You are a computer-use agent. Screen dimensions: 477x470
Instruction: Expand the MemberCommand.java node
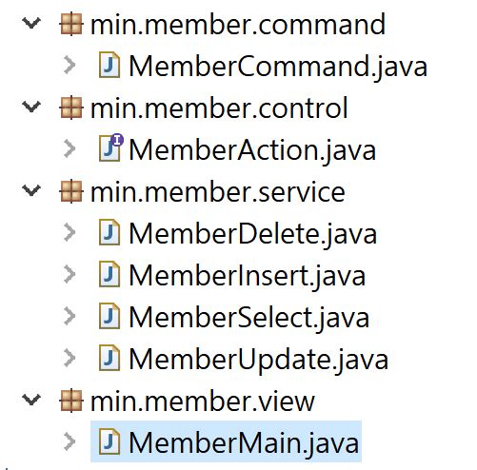70,65
